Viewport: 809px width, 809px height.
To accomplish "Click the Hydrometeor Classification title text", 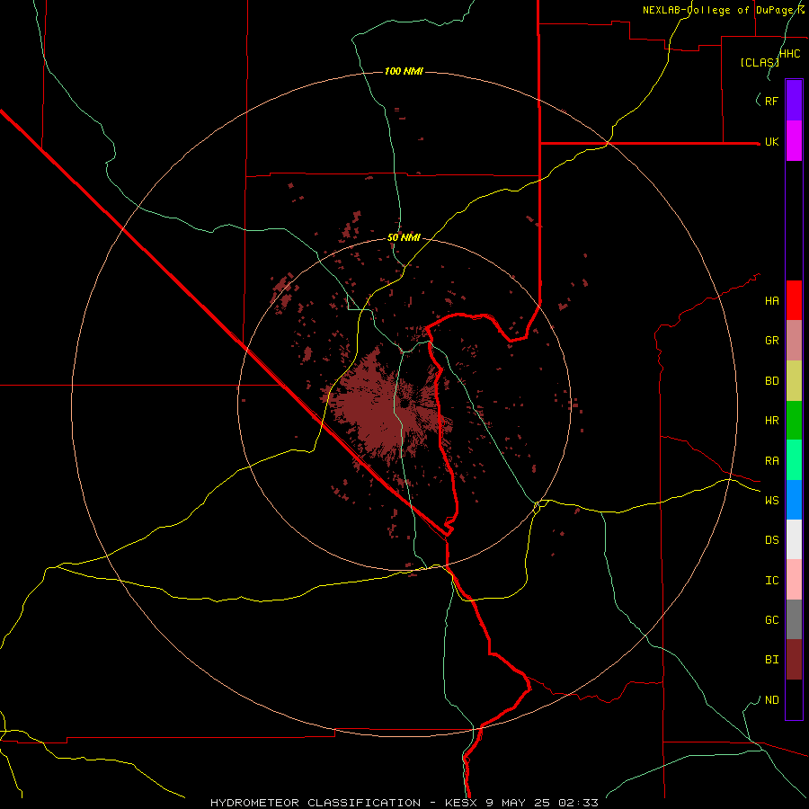I will (316, 803).
